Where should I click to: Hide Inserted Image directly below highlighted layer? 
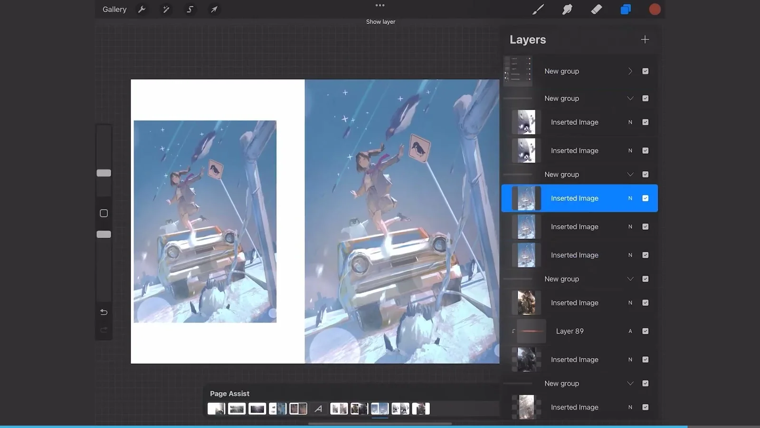(645, 227)
